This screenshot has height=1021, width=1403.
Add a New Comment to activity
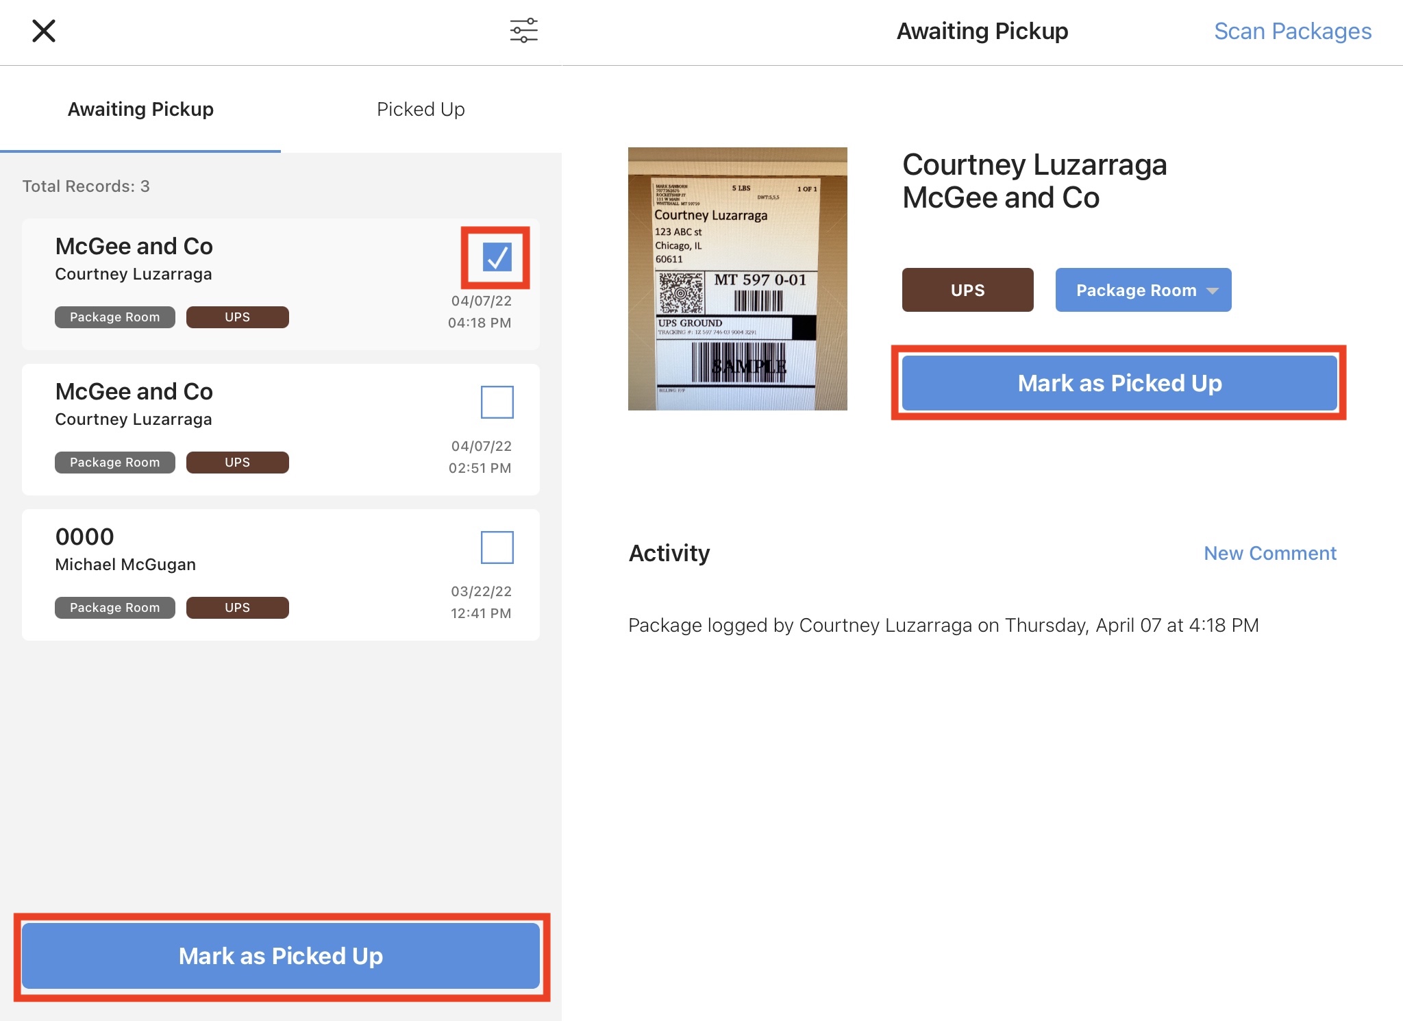click(x=1269, y=553)
